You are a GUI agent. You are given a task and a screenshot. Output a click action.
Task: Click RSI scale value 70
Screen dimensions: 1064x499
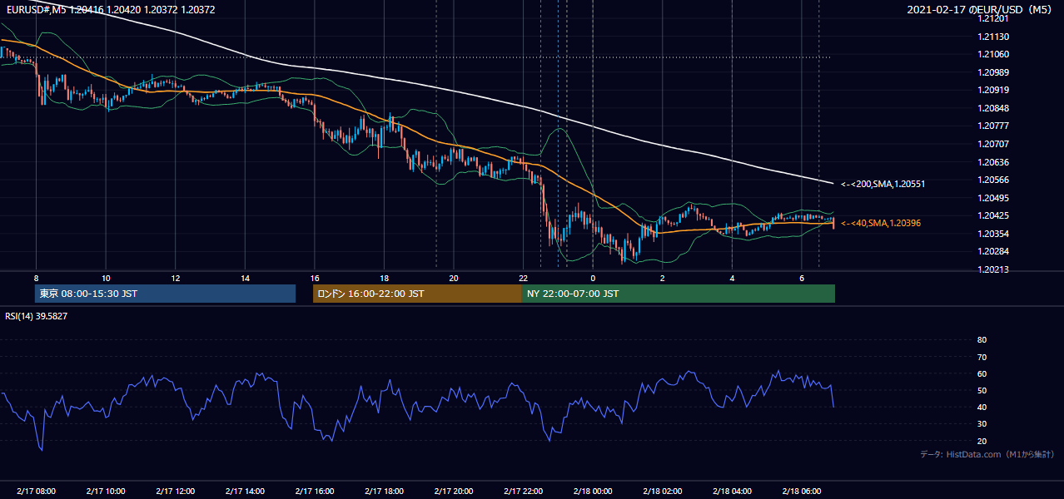click(x=982, y=357)
